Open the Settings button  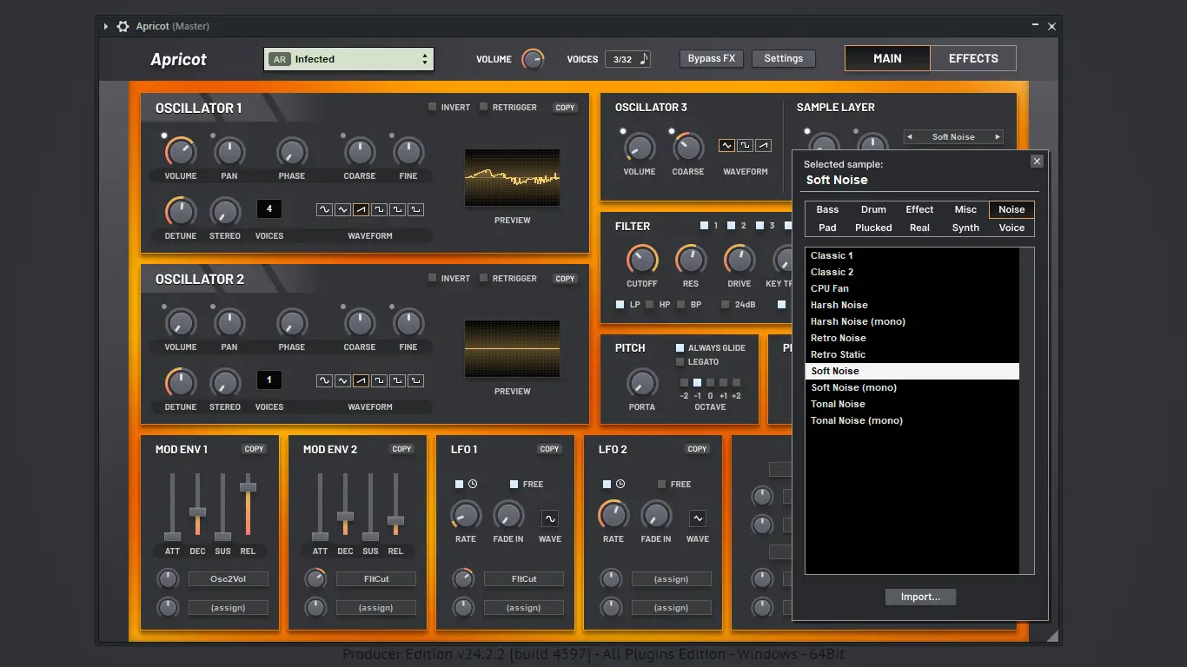point(783,58)
